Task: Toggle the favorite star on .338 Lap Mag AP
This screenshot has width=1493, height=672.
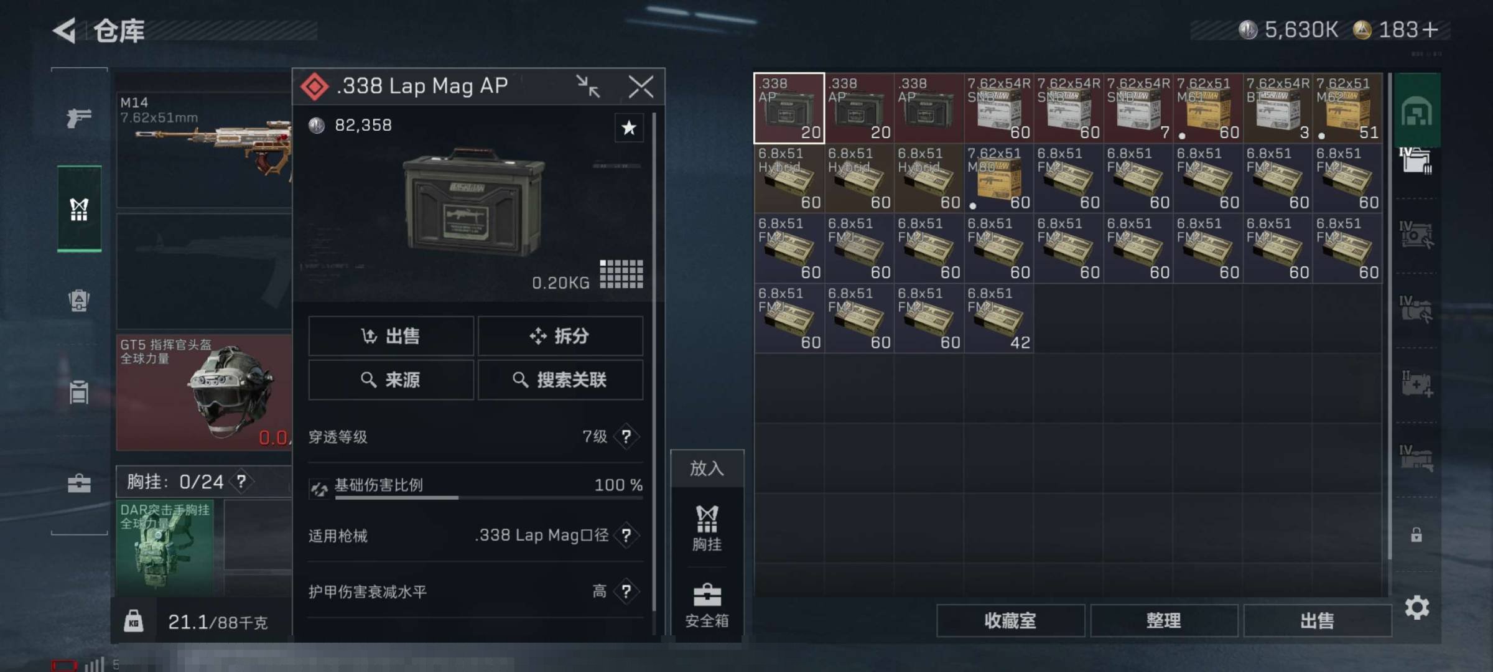Action: (x=629, y=128)
